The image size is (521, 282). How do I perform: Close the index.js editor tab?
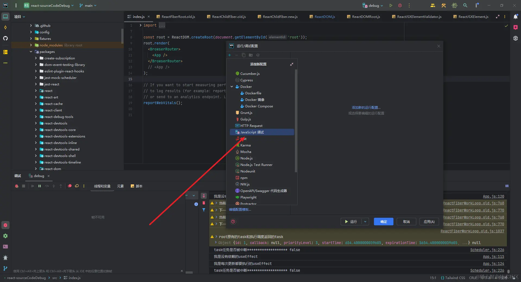pos(149,17)
